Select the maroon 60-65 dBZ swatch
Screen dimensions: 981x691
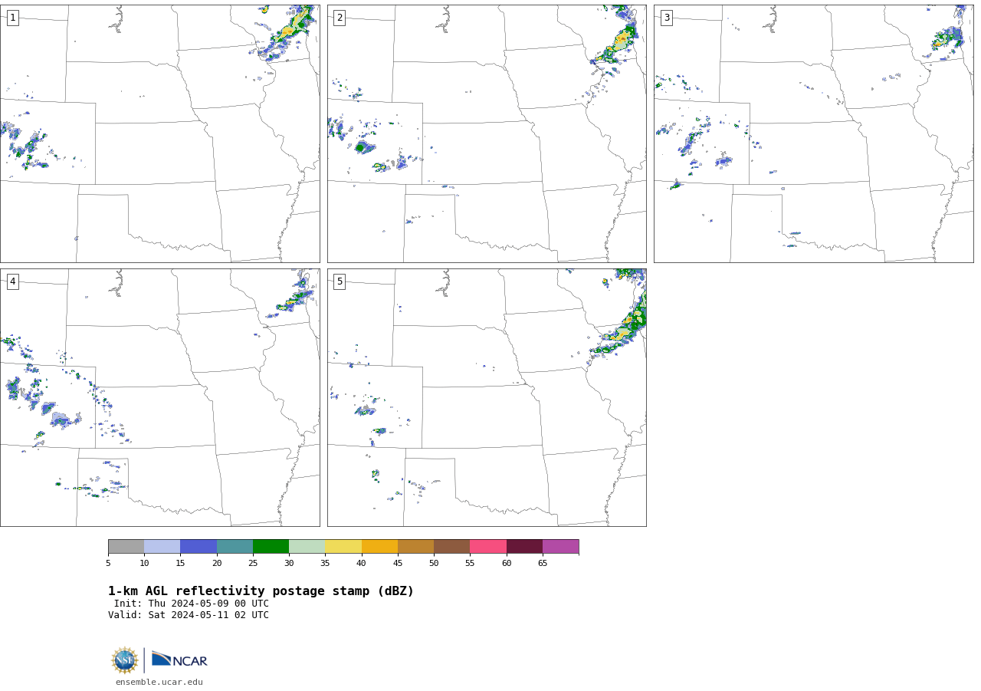point(524,547)
